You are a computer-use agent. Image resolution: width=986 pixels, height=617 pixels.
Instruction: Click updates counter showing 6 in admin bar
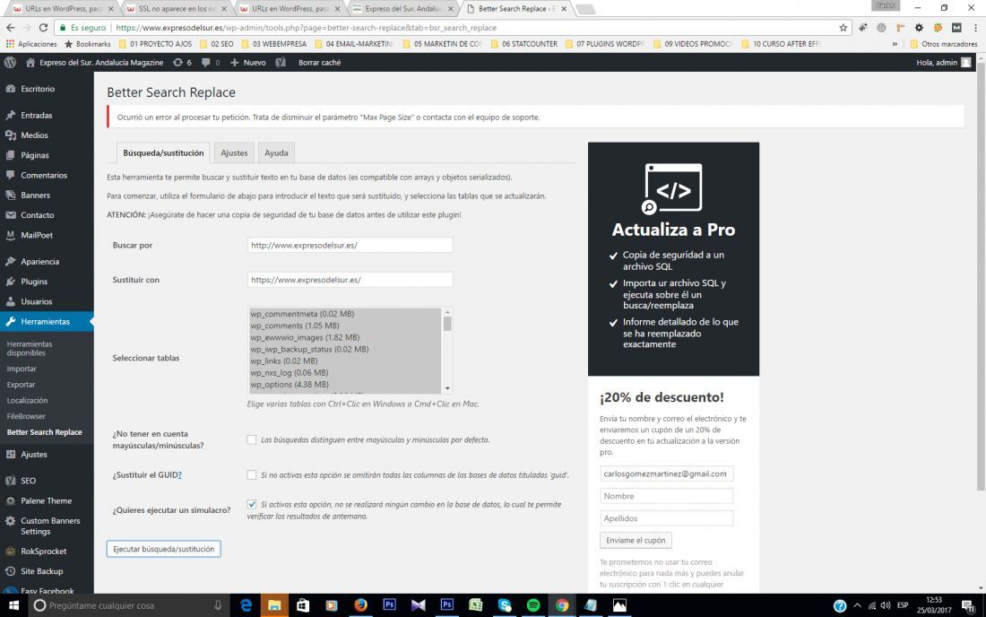tap(182, 62)
